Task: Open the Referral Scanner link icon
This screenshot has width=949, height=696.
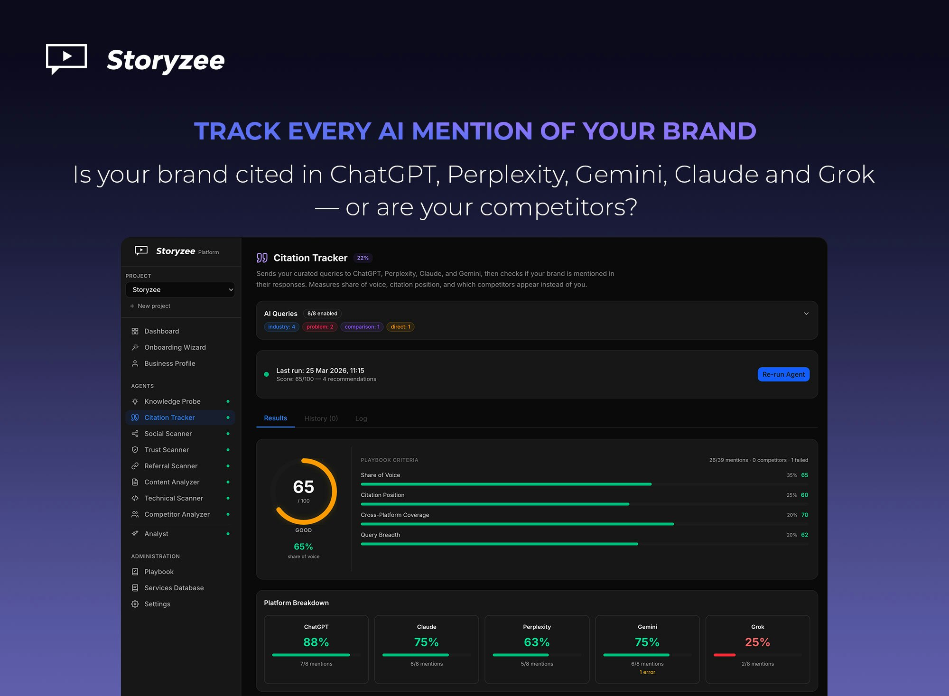Action: (x=135, y=466)
